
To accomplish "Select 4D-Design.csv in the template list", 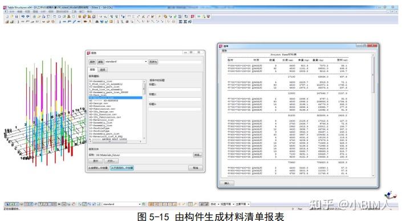I will pyautogui.click(x=99, y=103).
